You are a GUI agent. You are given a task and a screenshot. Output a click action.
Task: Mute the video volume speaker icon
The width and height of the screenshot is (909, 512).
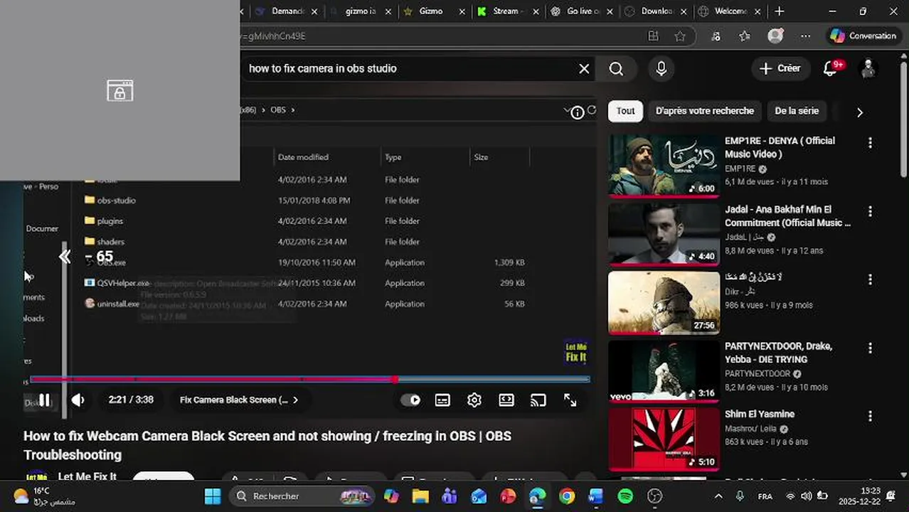[x=78, y=400]
